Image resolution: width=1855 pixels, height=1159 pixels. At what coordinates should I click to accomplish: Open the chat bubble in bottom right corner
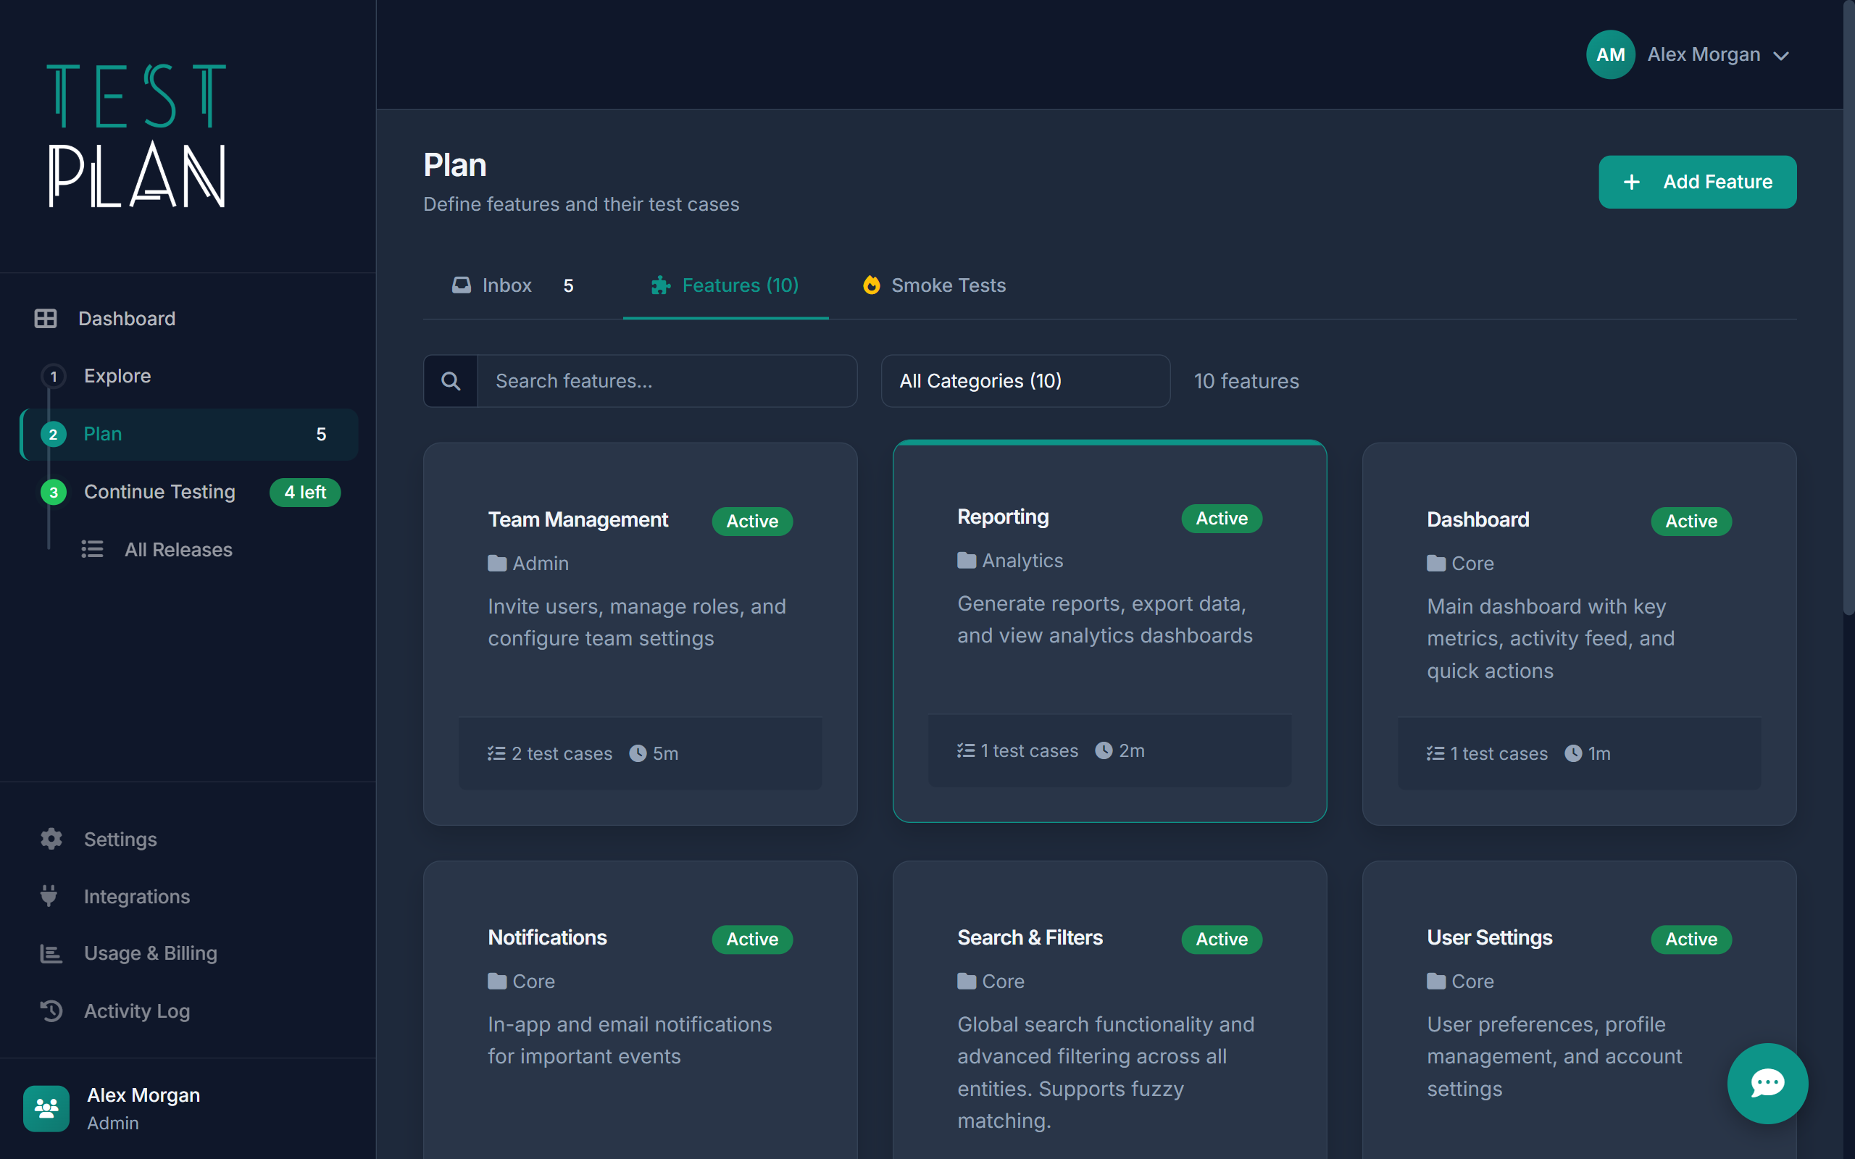1767,1083
